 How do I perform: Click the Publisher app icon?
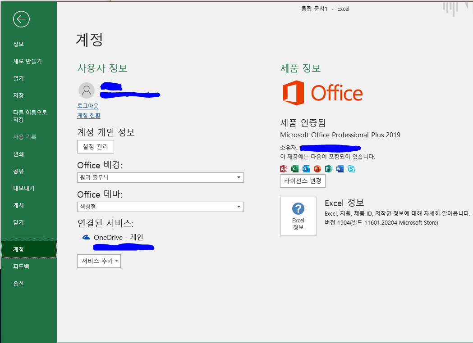329,169
